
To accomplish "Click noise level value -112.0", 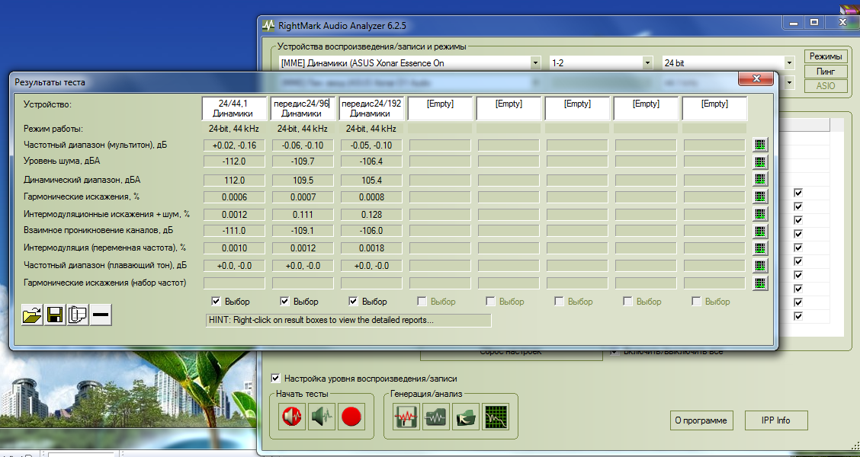I will coord(234,161).
